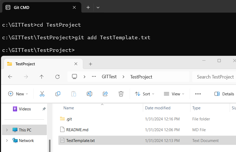Delete the selected file with trash icon

coord(121,94)
